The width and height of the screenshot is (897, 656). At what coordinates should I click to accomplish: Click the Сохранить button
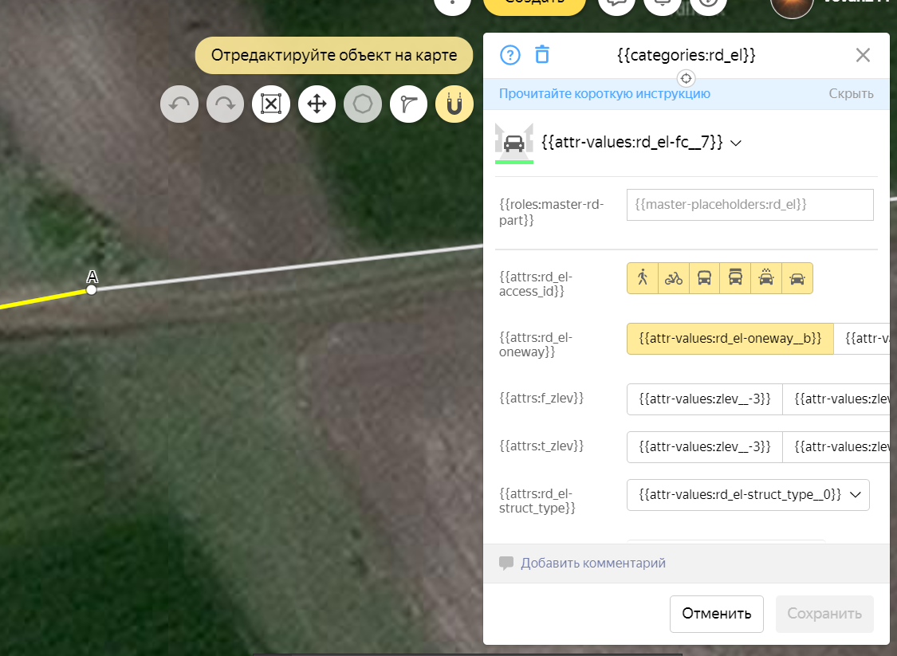824,615
